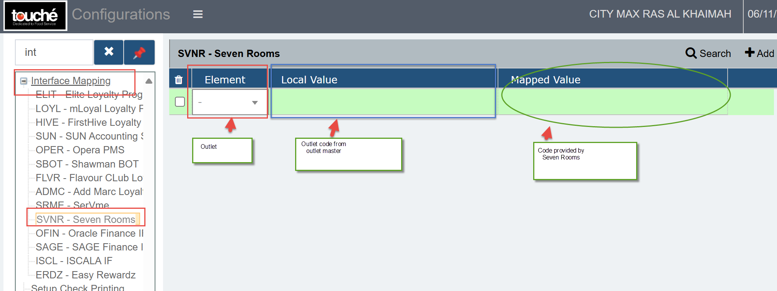The image size is (777, 291).
Task: Click the Local Value input cell
Action: pyautogui.click(x=383, y=102)
